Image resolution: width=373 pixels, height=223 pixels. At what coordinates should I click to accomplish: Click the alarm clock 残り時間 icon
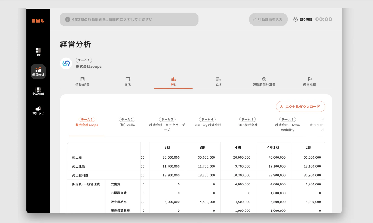(295, 19)
